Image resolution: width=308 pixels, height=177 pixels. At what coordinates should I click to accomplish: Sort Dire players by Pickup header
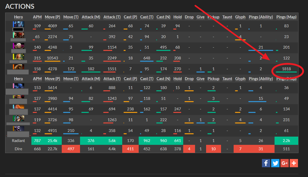point(213,79)
